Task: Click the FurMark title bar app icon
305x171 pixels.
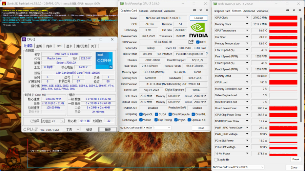Action: click(x=4, y=3)
